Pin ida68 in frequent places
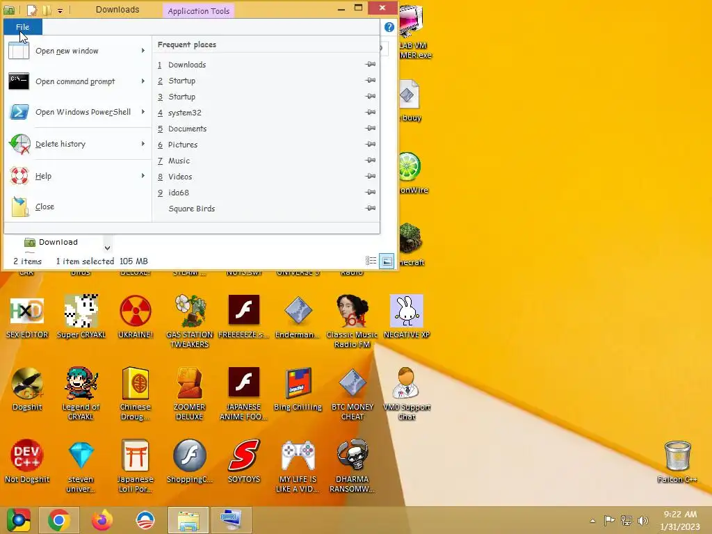Image resolution: width=712 pixels, height=534 pixels. (x=371, y=192)
